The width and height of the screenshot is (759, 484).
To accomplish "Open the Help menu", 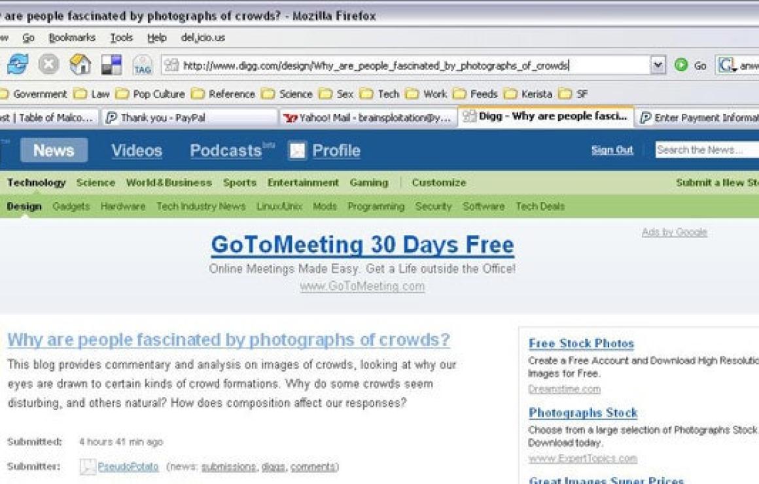I will [157, 38].
